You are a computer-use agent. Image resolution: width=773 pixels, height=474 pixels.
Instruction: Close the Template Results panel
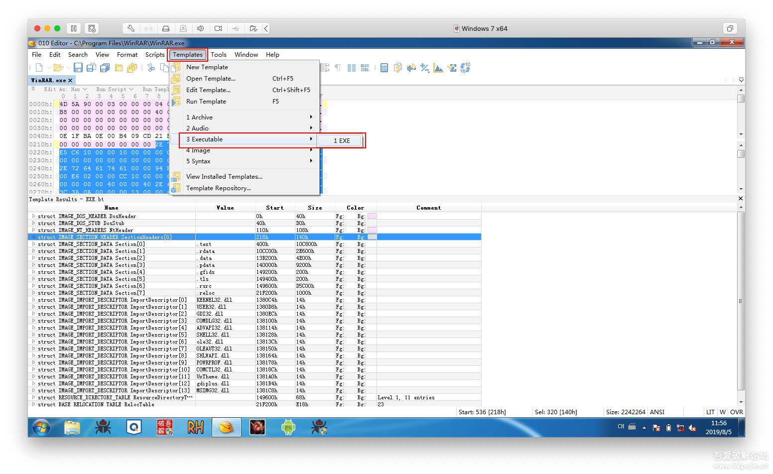coord(741,199)
